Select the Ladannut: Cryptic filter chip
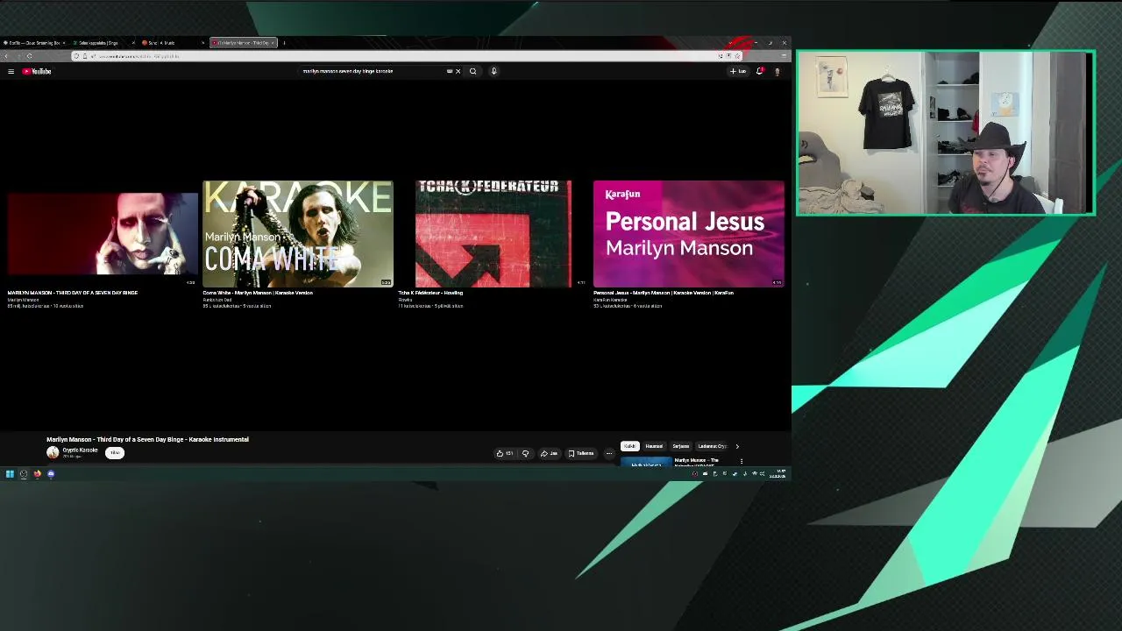Image resolution: width=1122 pixels, height=631 pixels. (x=712, y=446)
